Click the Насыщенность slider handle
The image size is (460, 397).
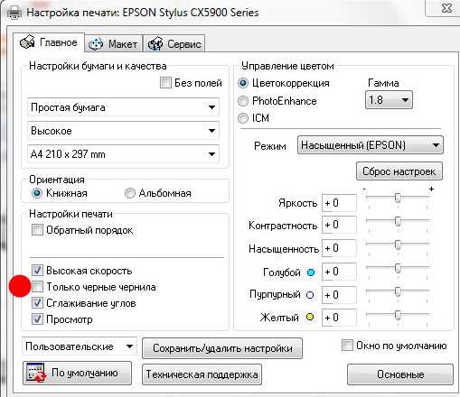[x=398, y=245]
